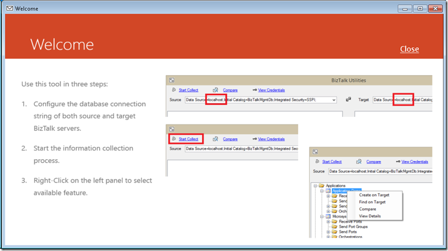Select the Send Ports tree item under Microsys
Image resolution: width=448 pixels, height=251 pixels.
coord(348,232)
